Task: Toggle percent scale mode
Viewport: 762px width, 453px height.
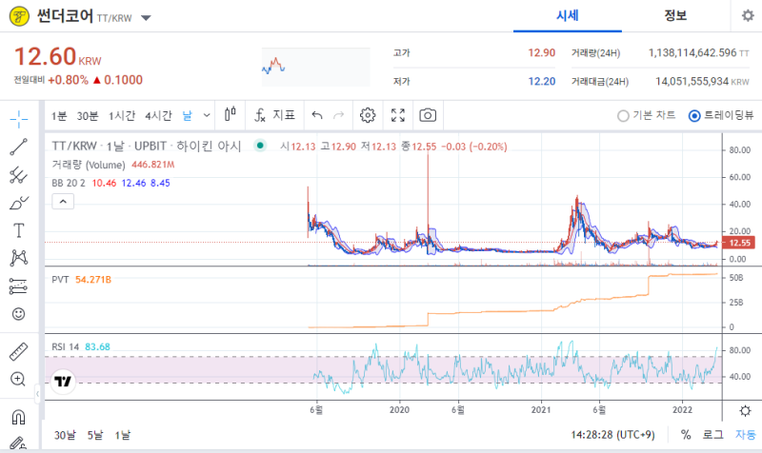Action: [686, 435]
